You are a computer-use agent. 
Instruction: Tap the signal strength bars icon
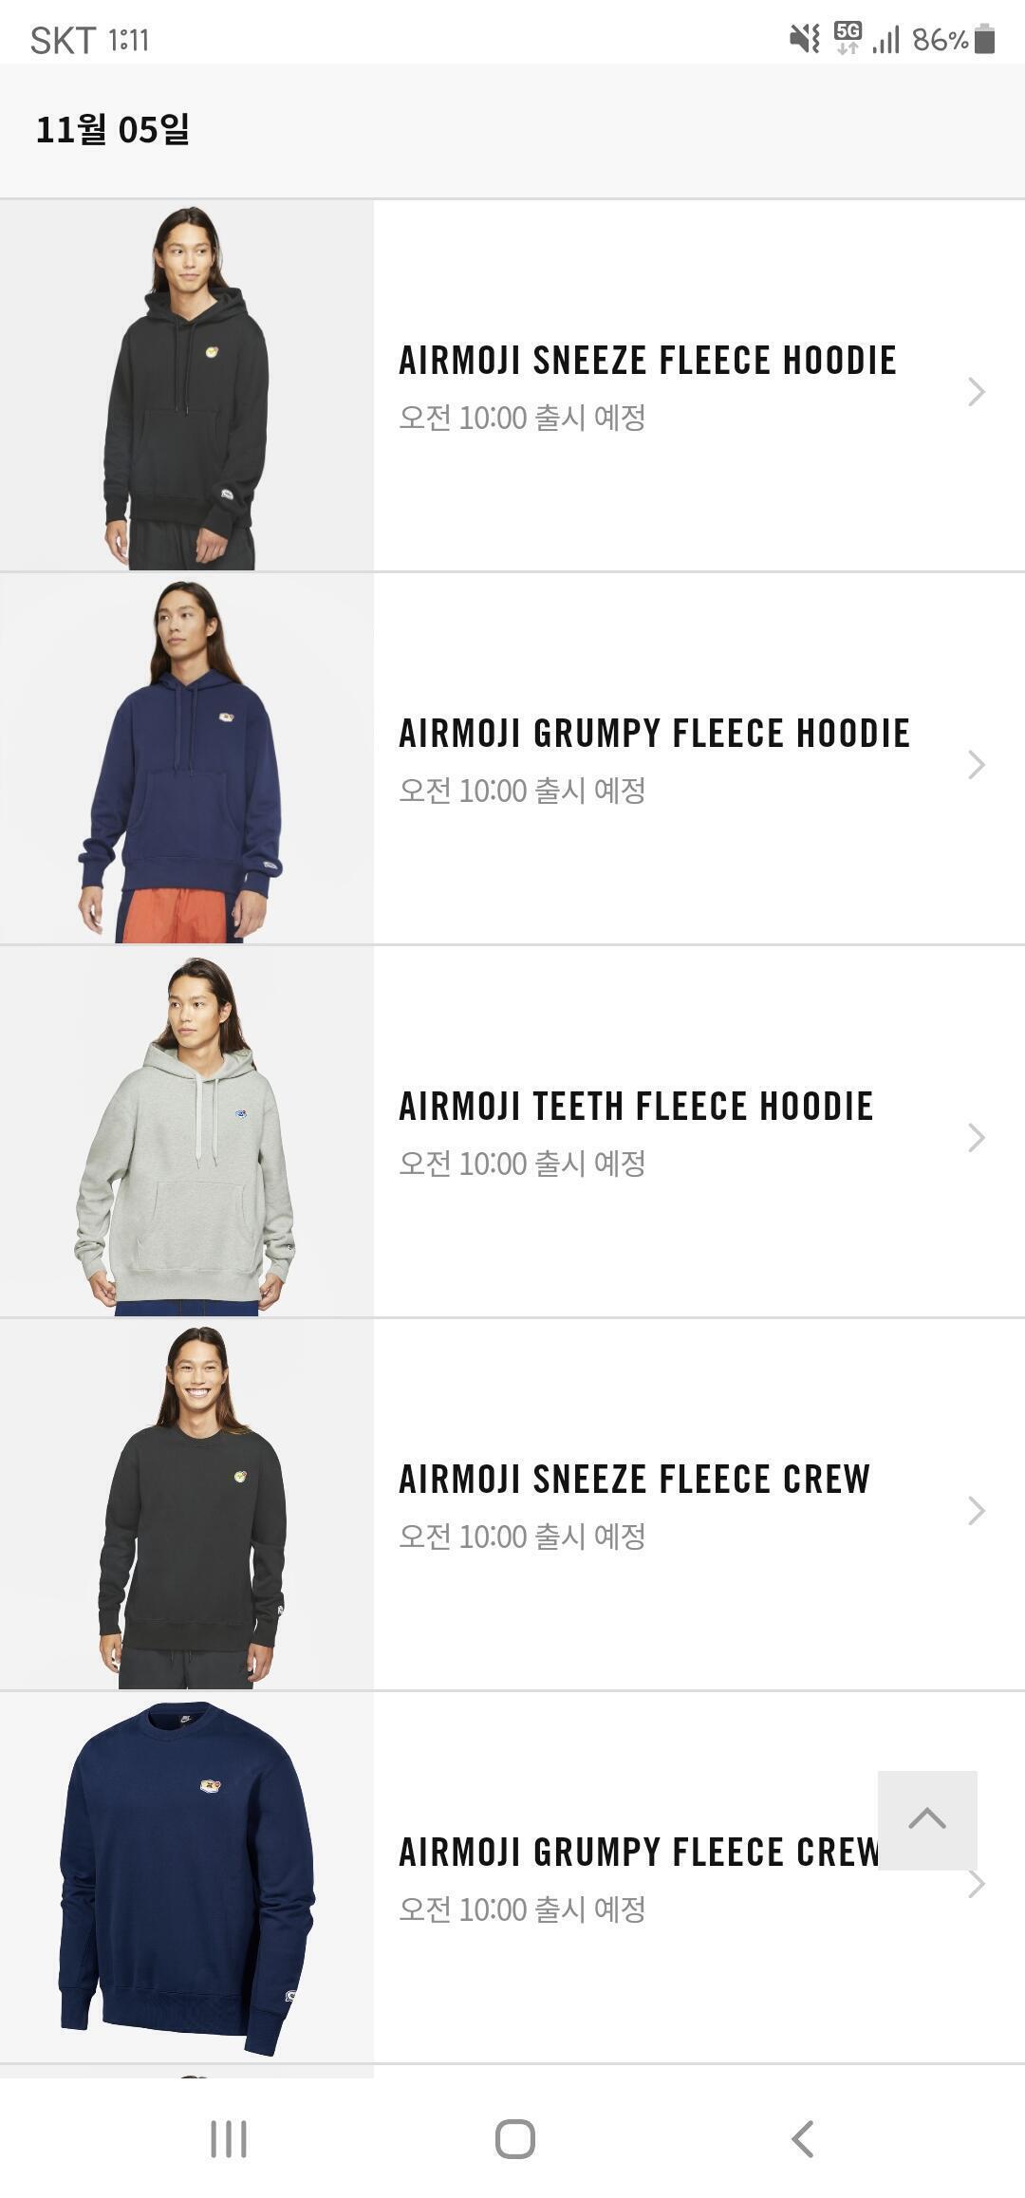[x=886, y=39]
